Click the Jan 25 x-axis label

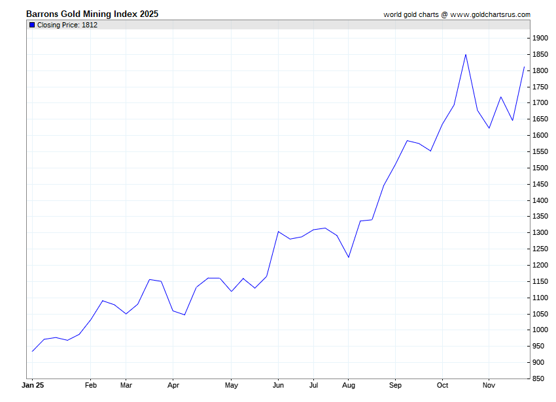click(x=33, y=385)
